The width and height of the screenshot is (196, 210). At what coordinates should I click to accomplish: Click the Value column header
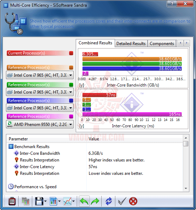(135, 139)
